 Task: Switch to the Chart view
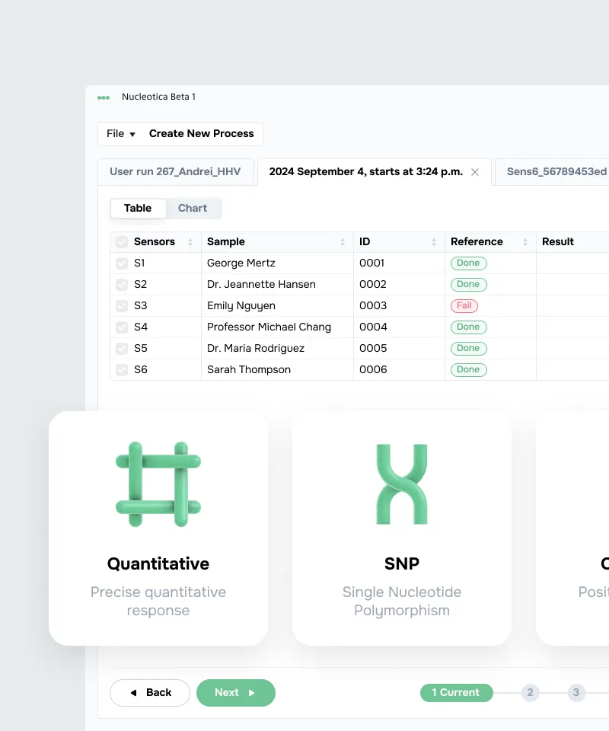point(193,209)
